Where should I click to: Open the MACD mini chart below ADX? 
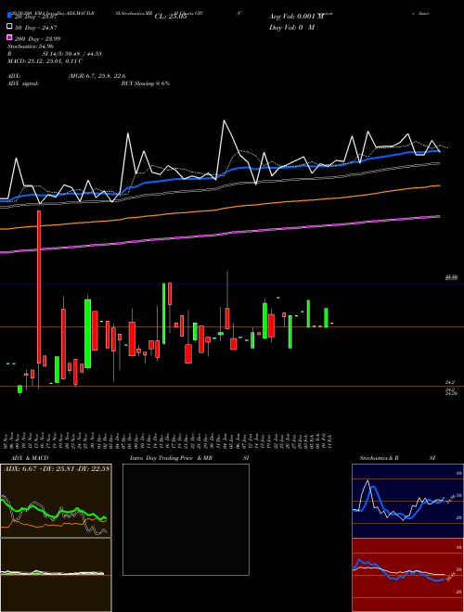click(x=56, y=575)
